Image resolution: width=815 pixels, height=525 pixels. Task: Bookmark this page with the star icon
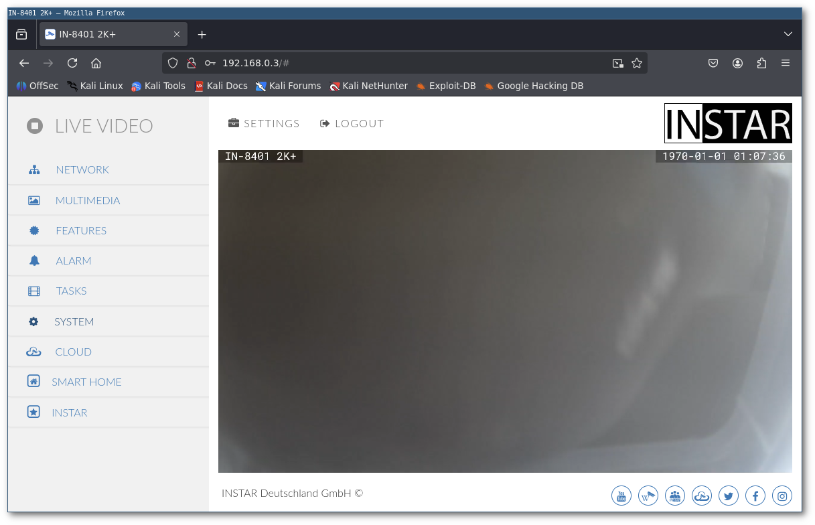[637, 63]
